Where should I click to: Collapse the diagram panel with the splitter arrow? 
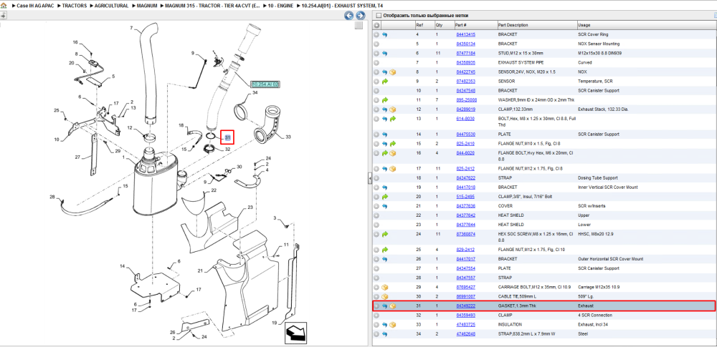pyautogui.click(x=369, y=179)
